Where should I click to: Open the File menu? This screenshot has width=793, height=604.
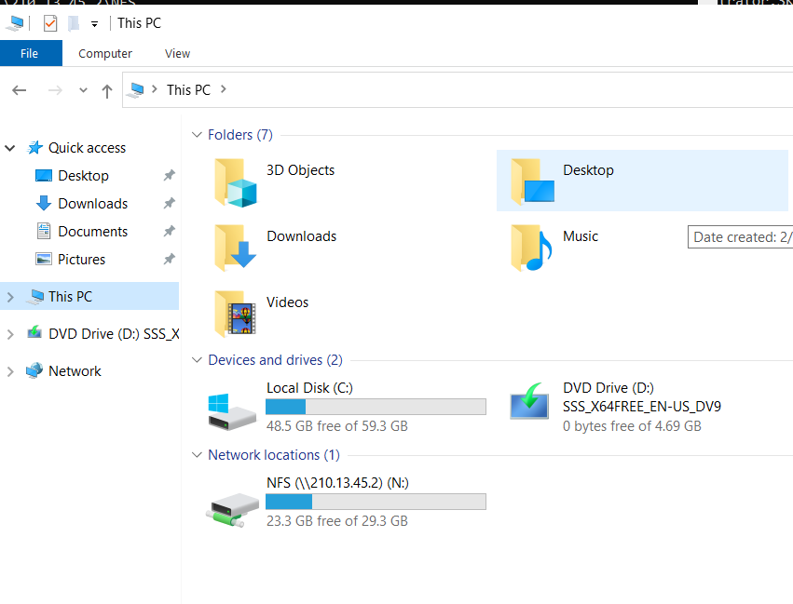point(29,54)
